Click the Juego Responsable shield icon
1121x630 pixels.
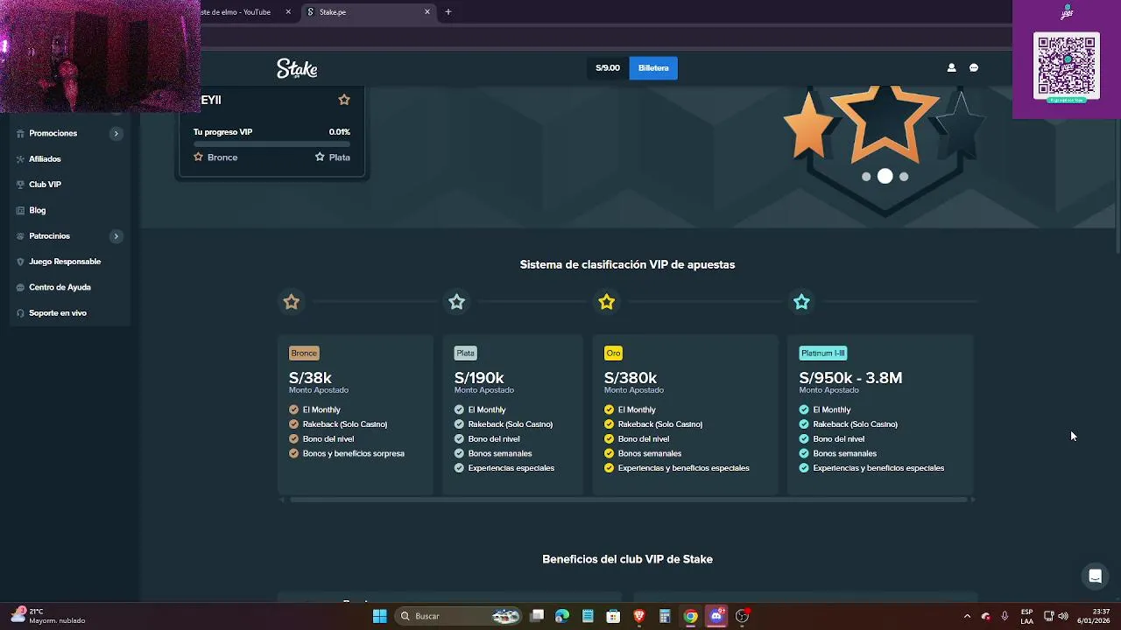[x=20, y=262]
